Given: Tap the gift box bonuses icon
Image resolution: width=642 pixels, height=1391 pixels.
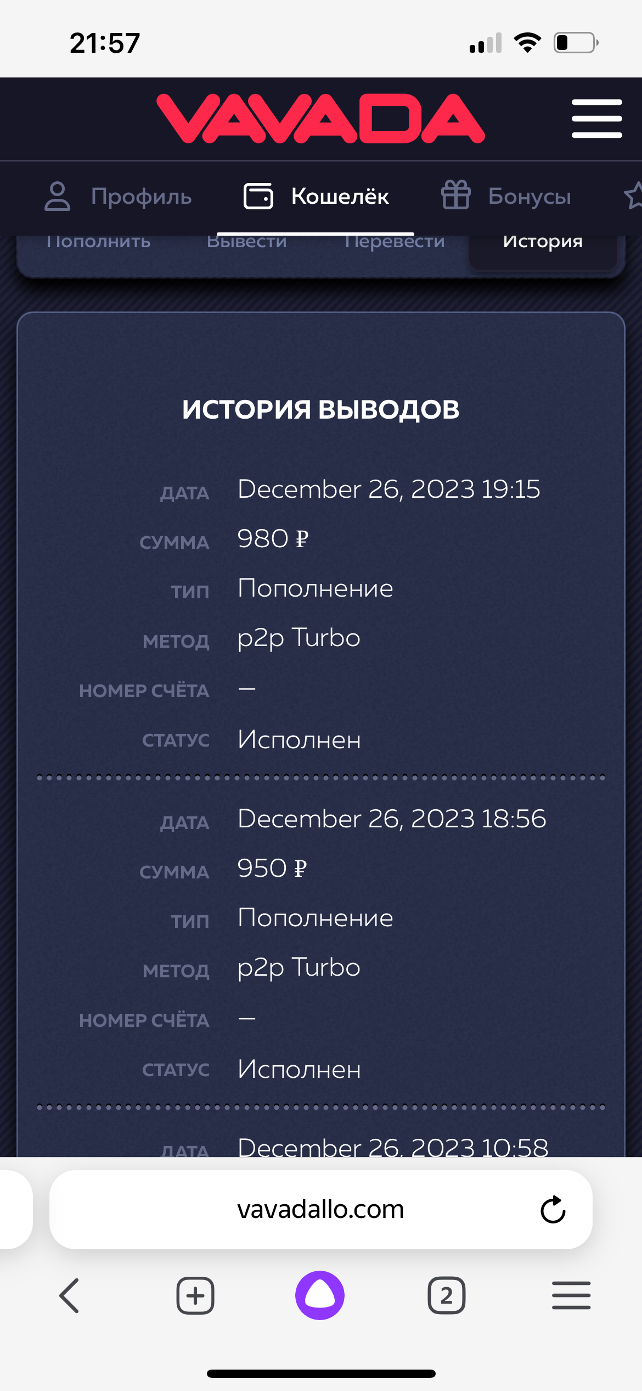Looking at the screenshot, I should point(455,196).
